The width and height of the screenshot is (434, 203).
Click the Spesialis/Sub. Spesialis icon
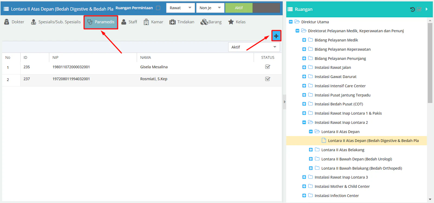click(34, 22)
